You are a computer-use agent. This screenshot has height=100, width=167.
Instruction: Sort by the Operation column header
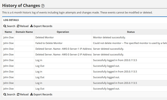pyautogui.click(x=63, y=32)
